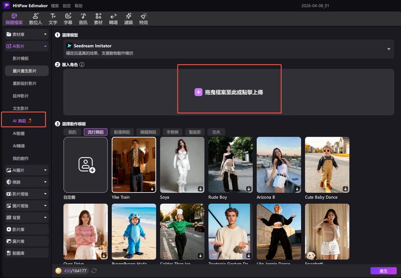The image size is (401, 278).
Task: Select 文生影片 in the sidebar
Action: pos(21,108)
